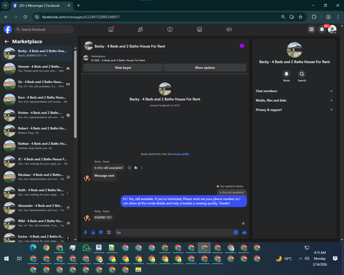Choose a sticker icon in composer
Image resolution: width=344 pixels, height=275 pixels.
click(101, 232)
